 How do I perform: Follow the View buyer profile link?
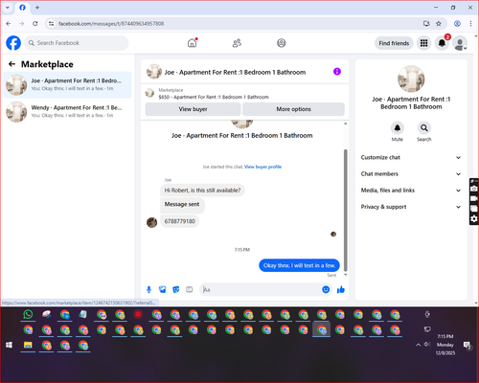(262, 167)
